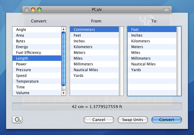
Task: Click the Convert list scroll up arrow
Action: click(63, 29)
